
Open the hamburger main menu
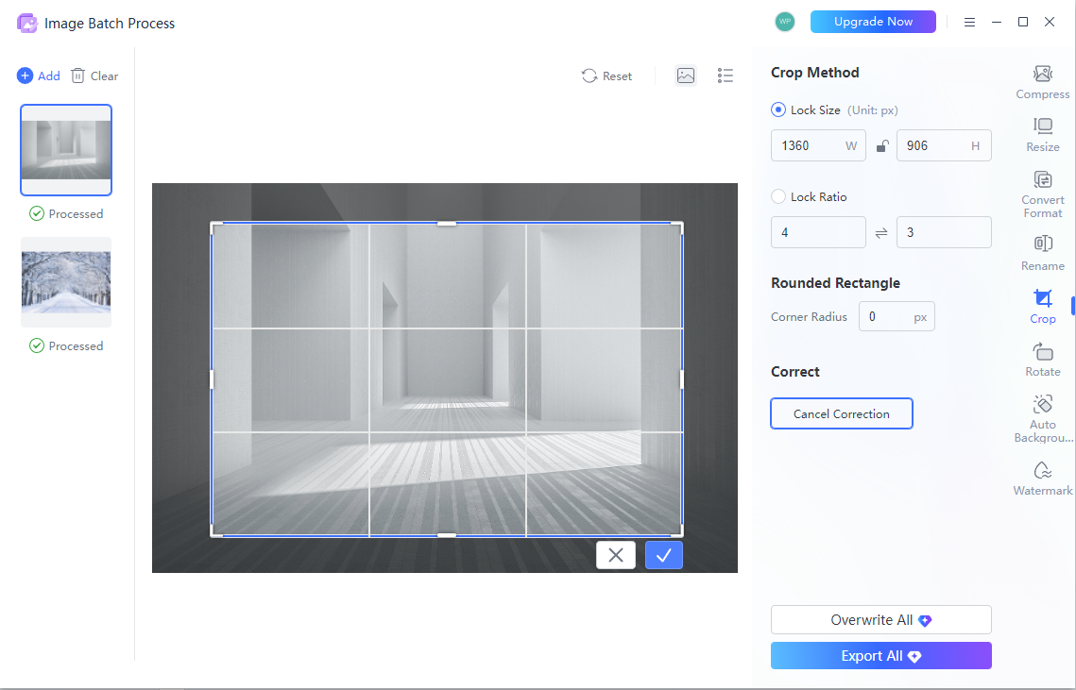pos(969,22)
